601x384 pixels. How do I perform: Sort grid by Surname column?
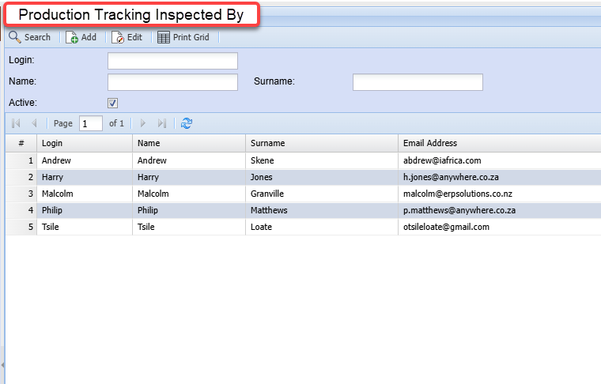(x=320, y=143)
